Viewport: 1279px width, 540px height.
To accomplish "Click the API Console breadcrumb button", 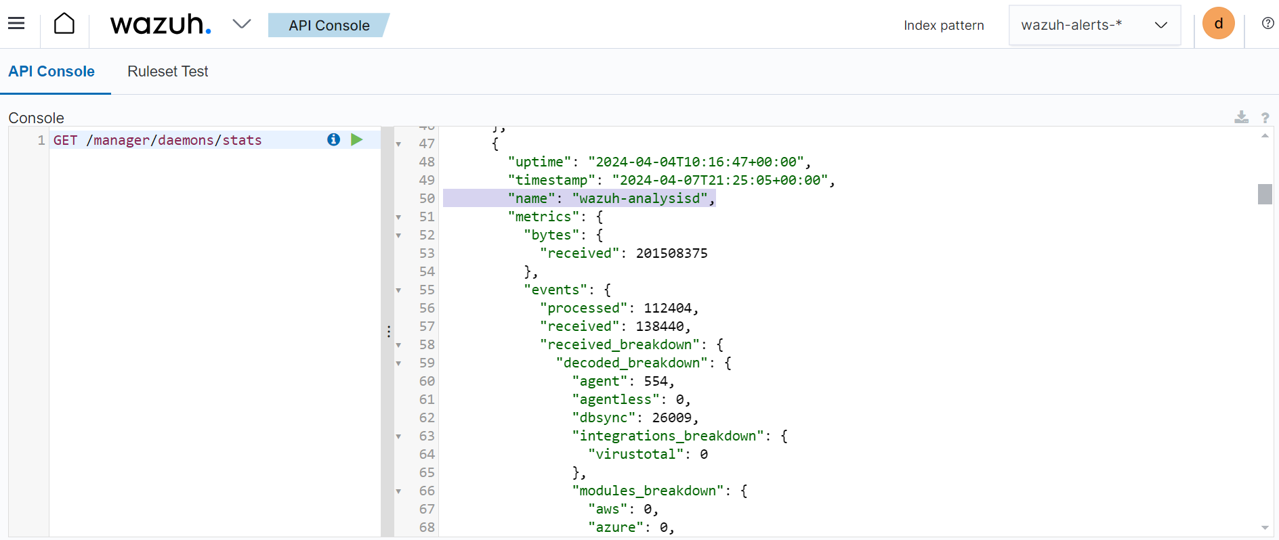I will click(x=329, y=25).
